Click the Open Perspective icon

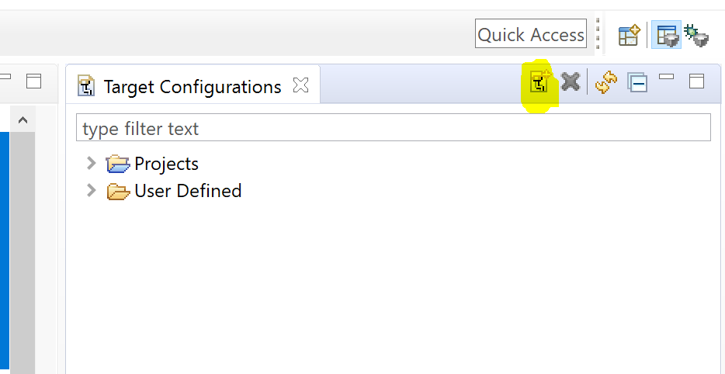(628, 35)
